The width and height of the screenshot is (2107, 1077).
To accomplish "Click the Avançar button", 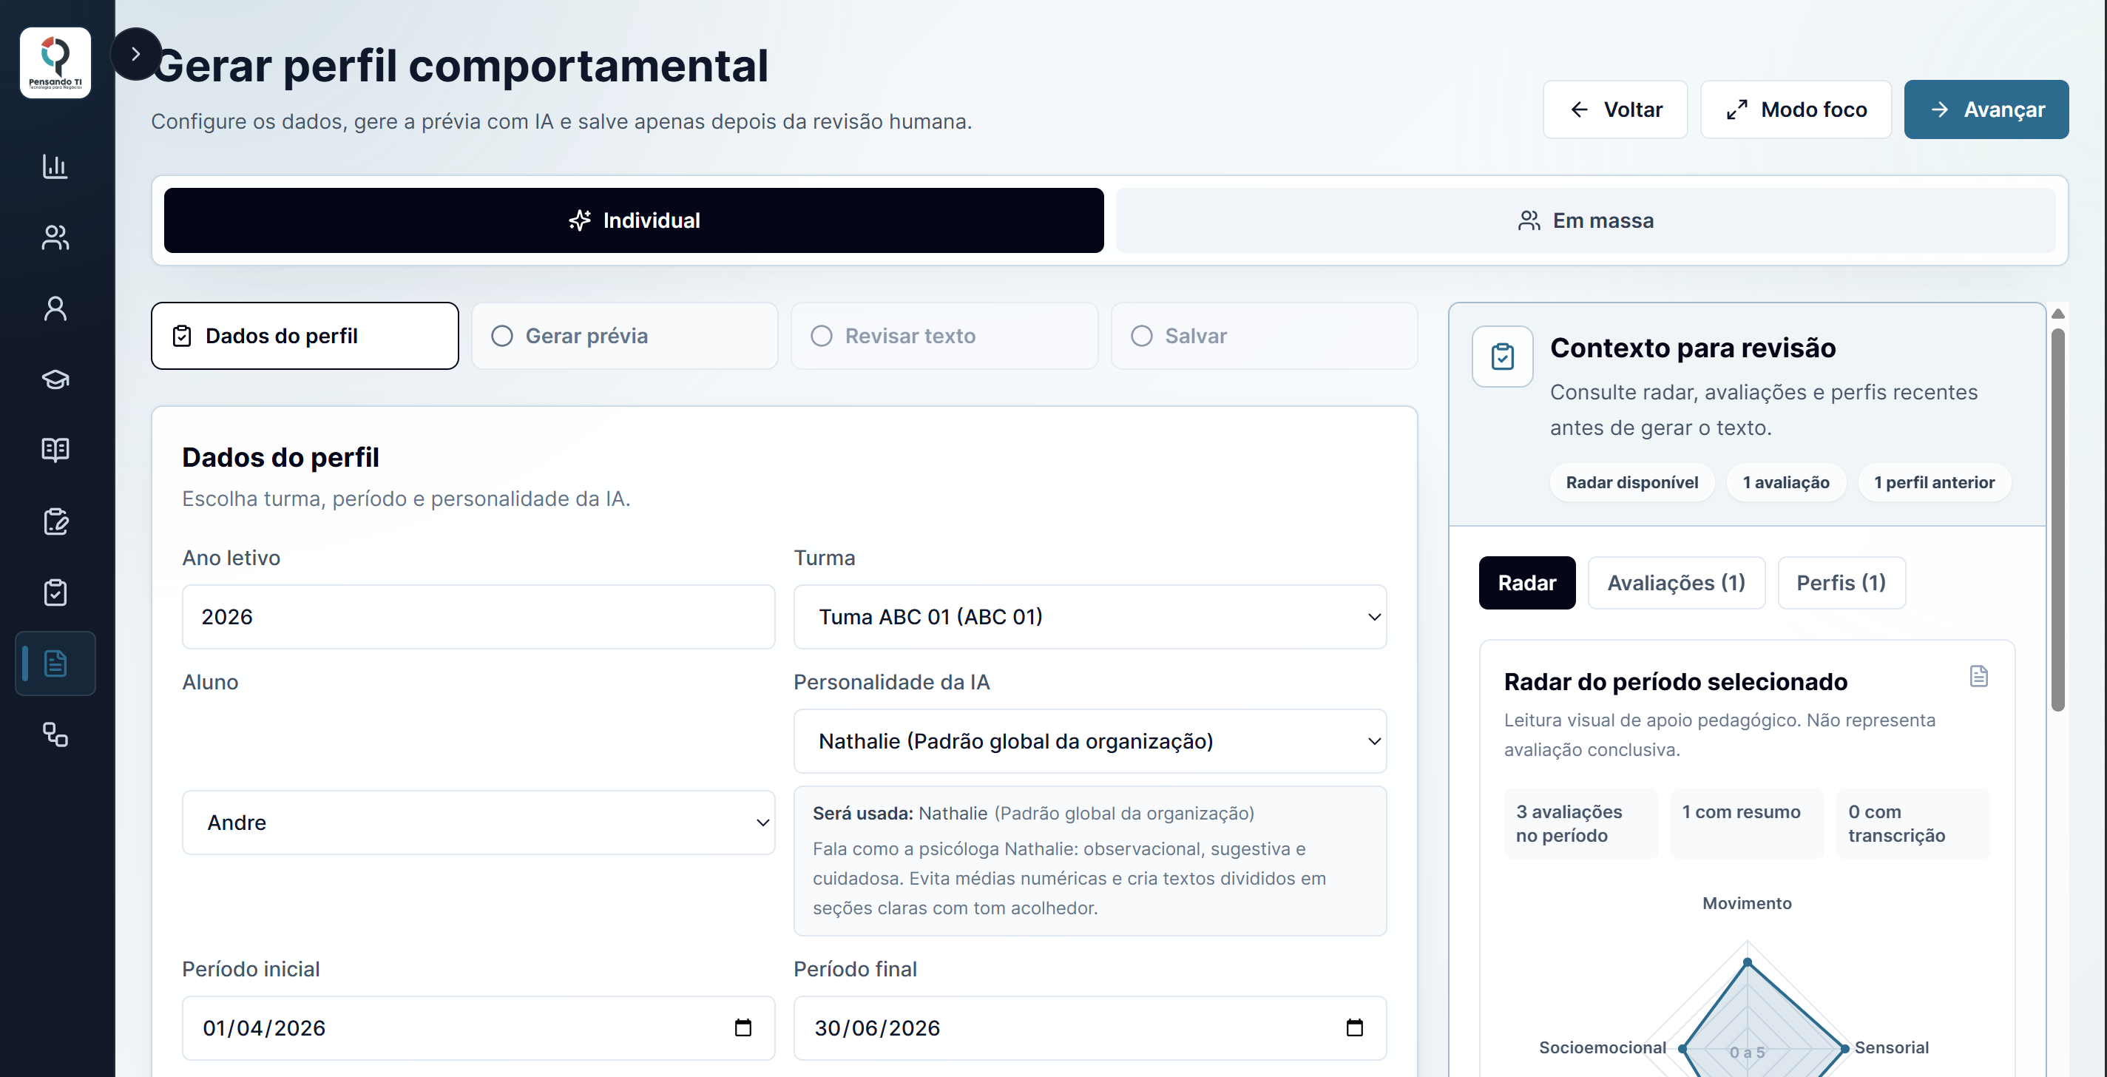I will pyautogui.click(x=1986, y=109).
